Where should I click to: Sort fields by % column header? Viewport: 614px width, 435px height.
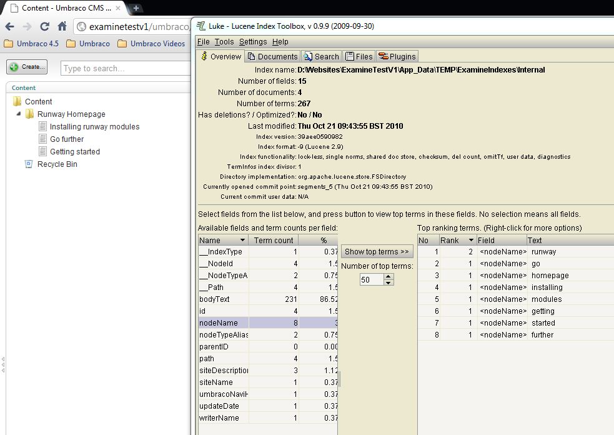click(318, 240)
